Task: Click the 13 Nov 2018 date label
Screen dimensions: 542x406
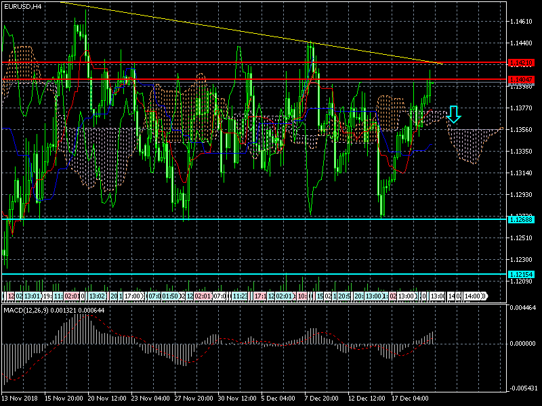Action: 21,399
